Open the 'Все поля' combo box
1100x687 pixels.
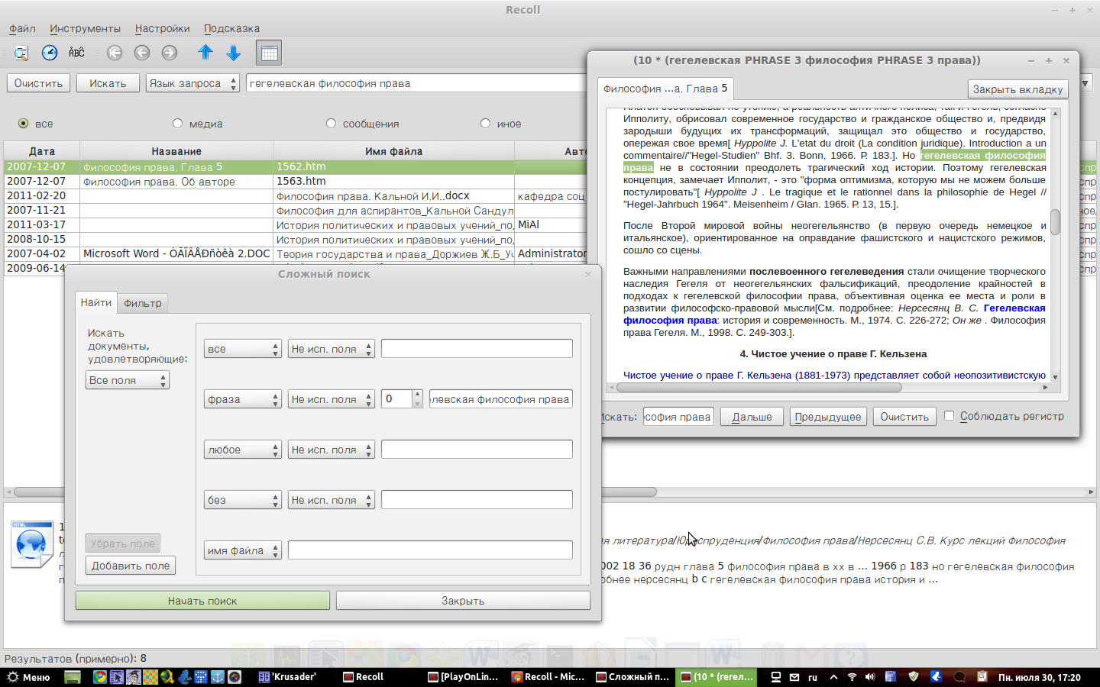tap(127, 380)
